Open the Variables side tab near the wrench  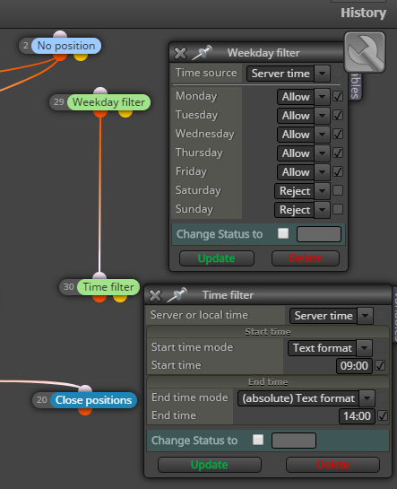355,87
